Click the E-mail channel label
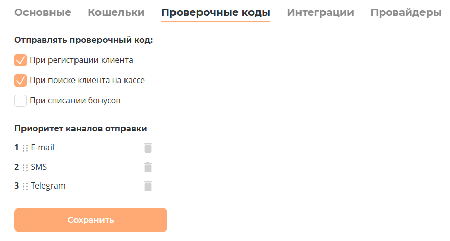 (42, 148)
